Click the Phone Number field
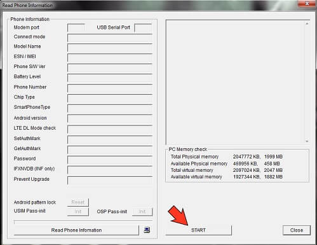Screen dimensions: 317x245 (110, 88)
